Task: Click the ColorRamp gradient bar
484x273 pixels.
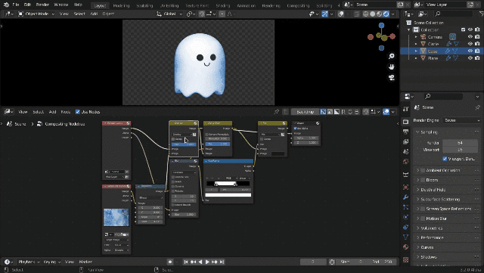Action: pos(228,184)
